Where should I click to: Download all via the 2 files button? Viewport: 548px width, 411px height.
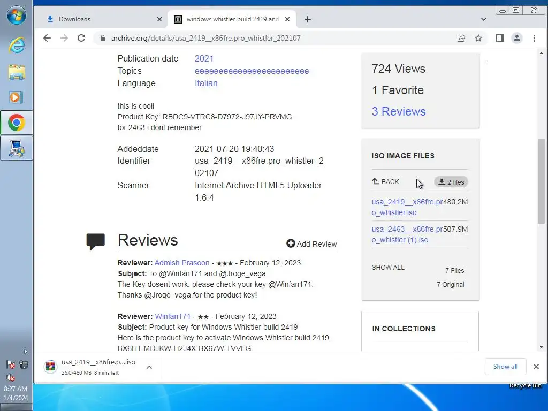pyautogui.click(x=451, y=182)
